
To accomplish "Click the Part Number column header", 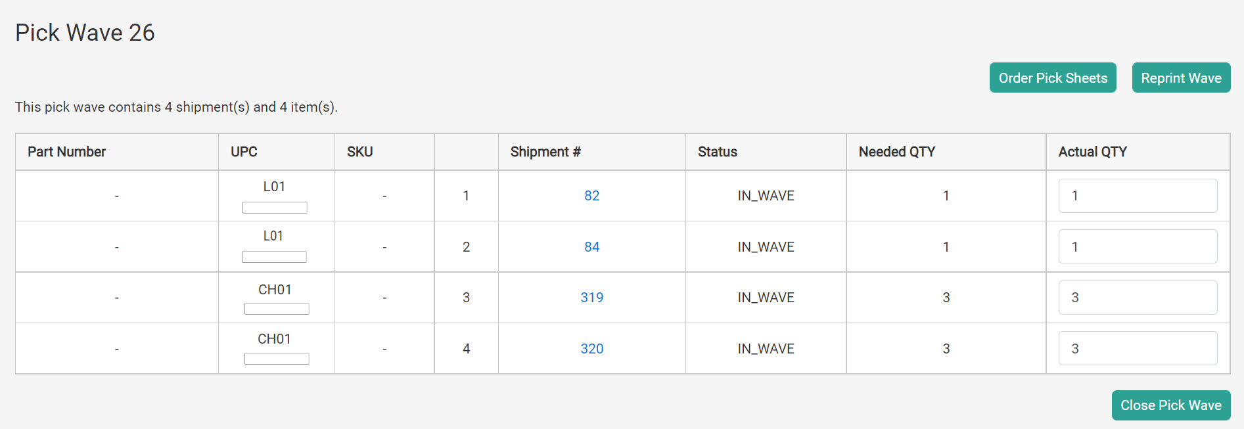I will (x=66, y=152).
